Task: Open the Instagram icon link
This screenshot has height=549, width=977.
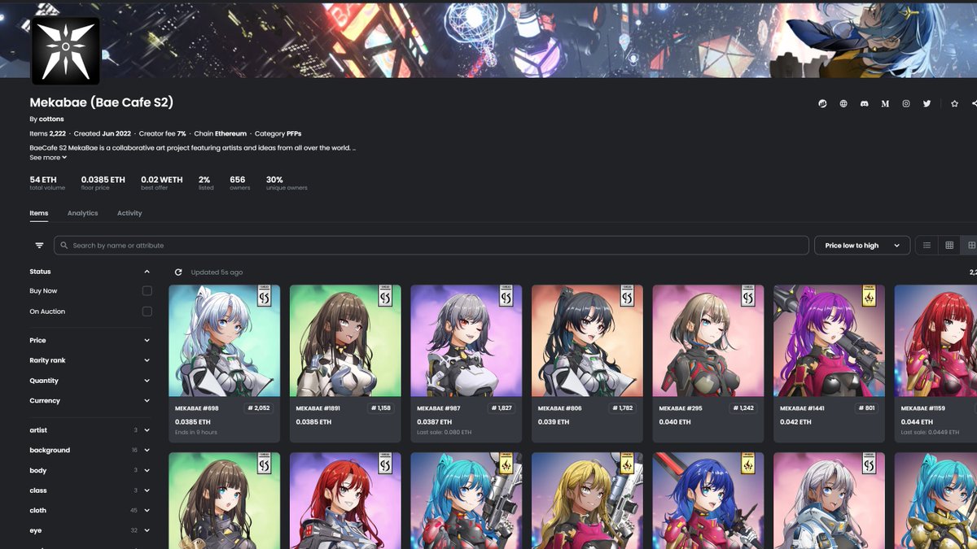Action: pyautogui.click(x=906, y=103)
